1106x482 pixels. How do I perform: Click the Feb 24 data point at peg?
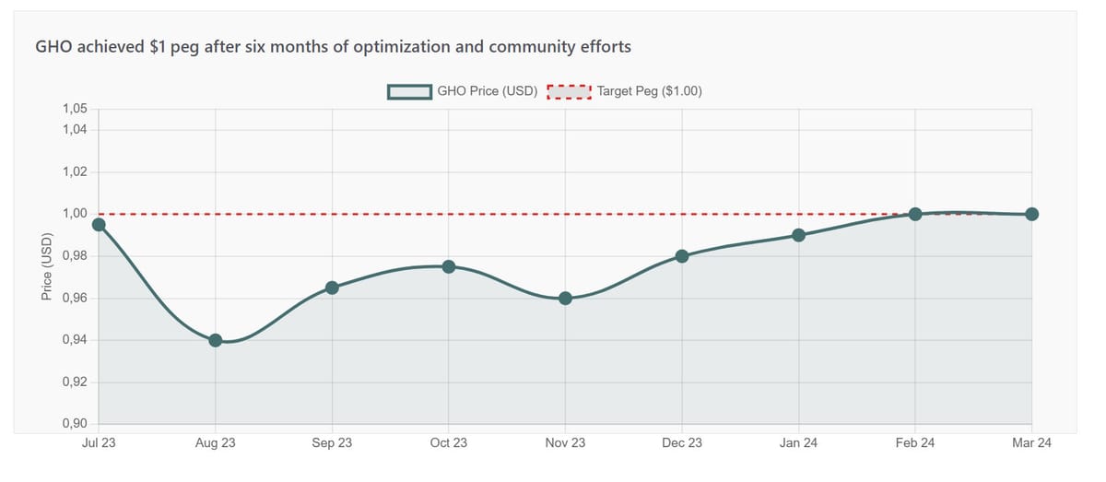tap(915, 214)
